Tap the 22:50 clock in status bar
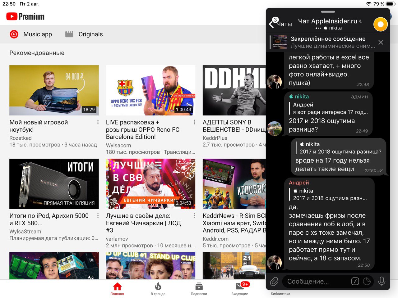 coord(9,4)
